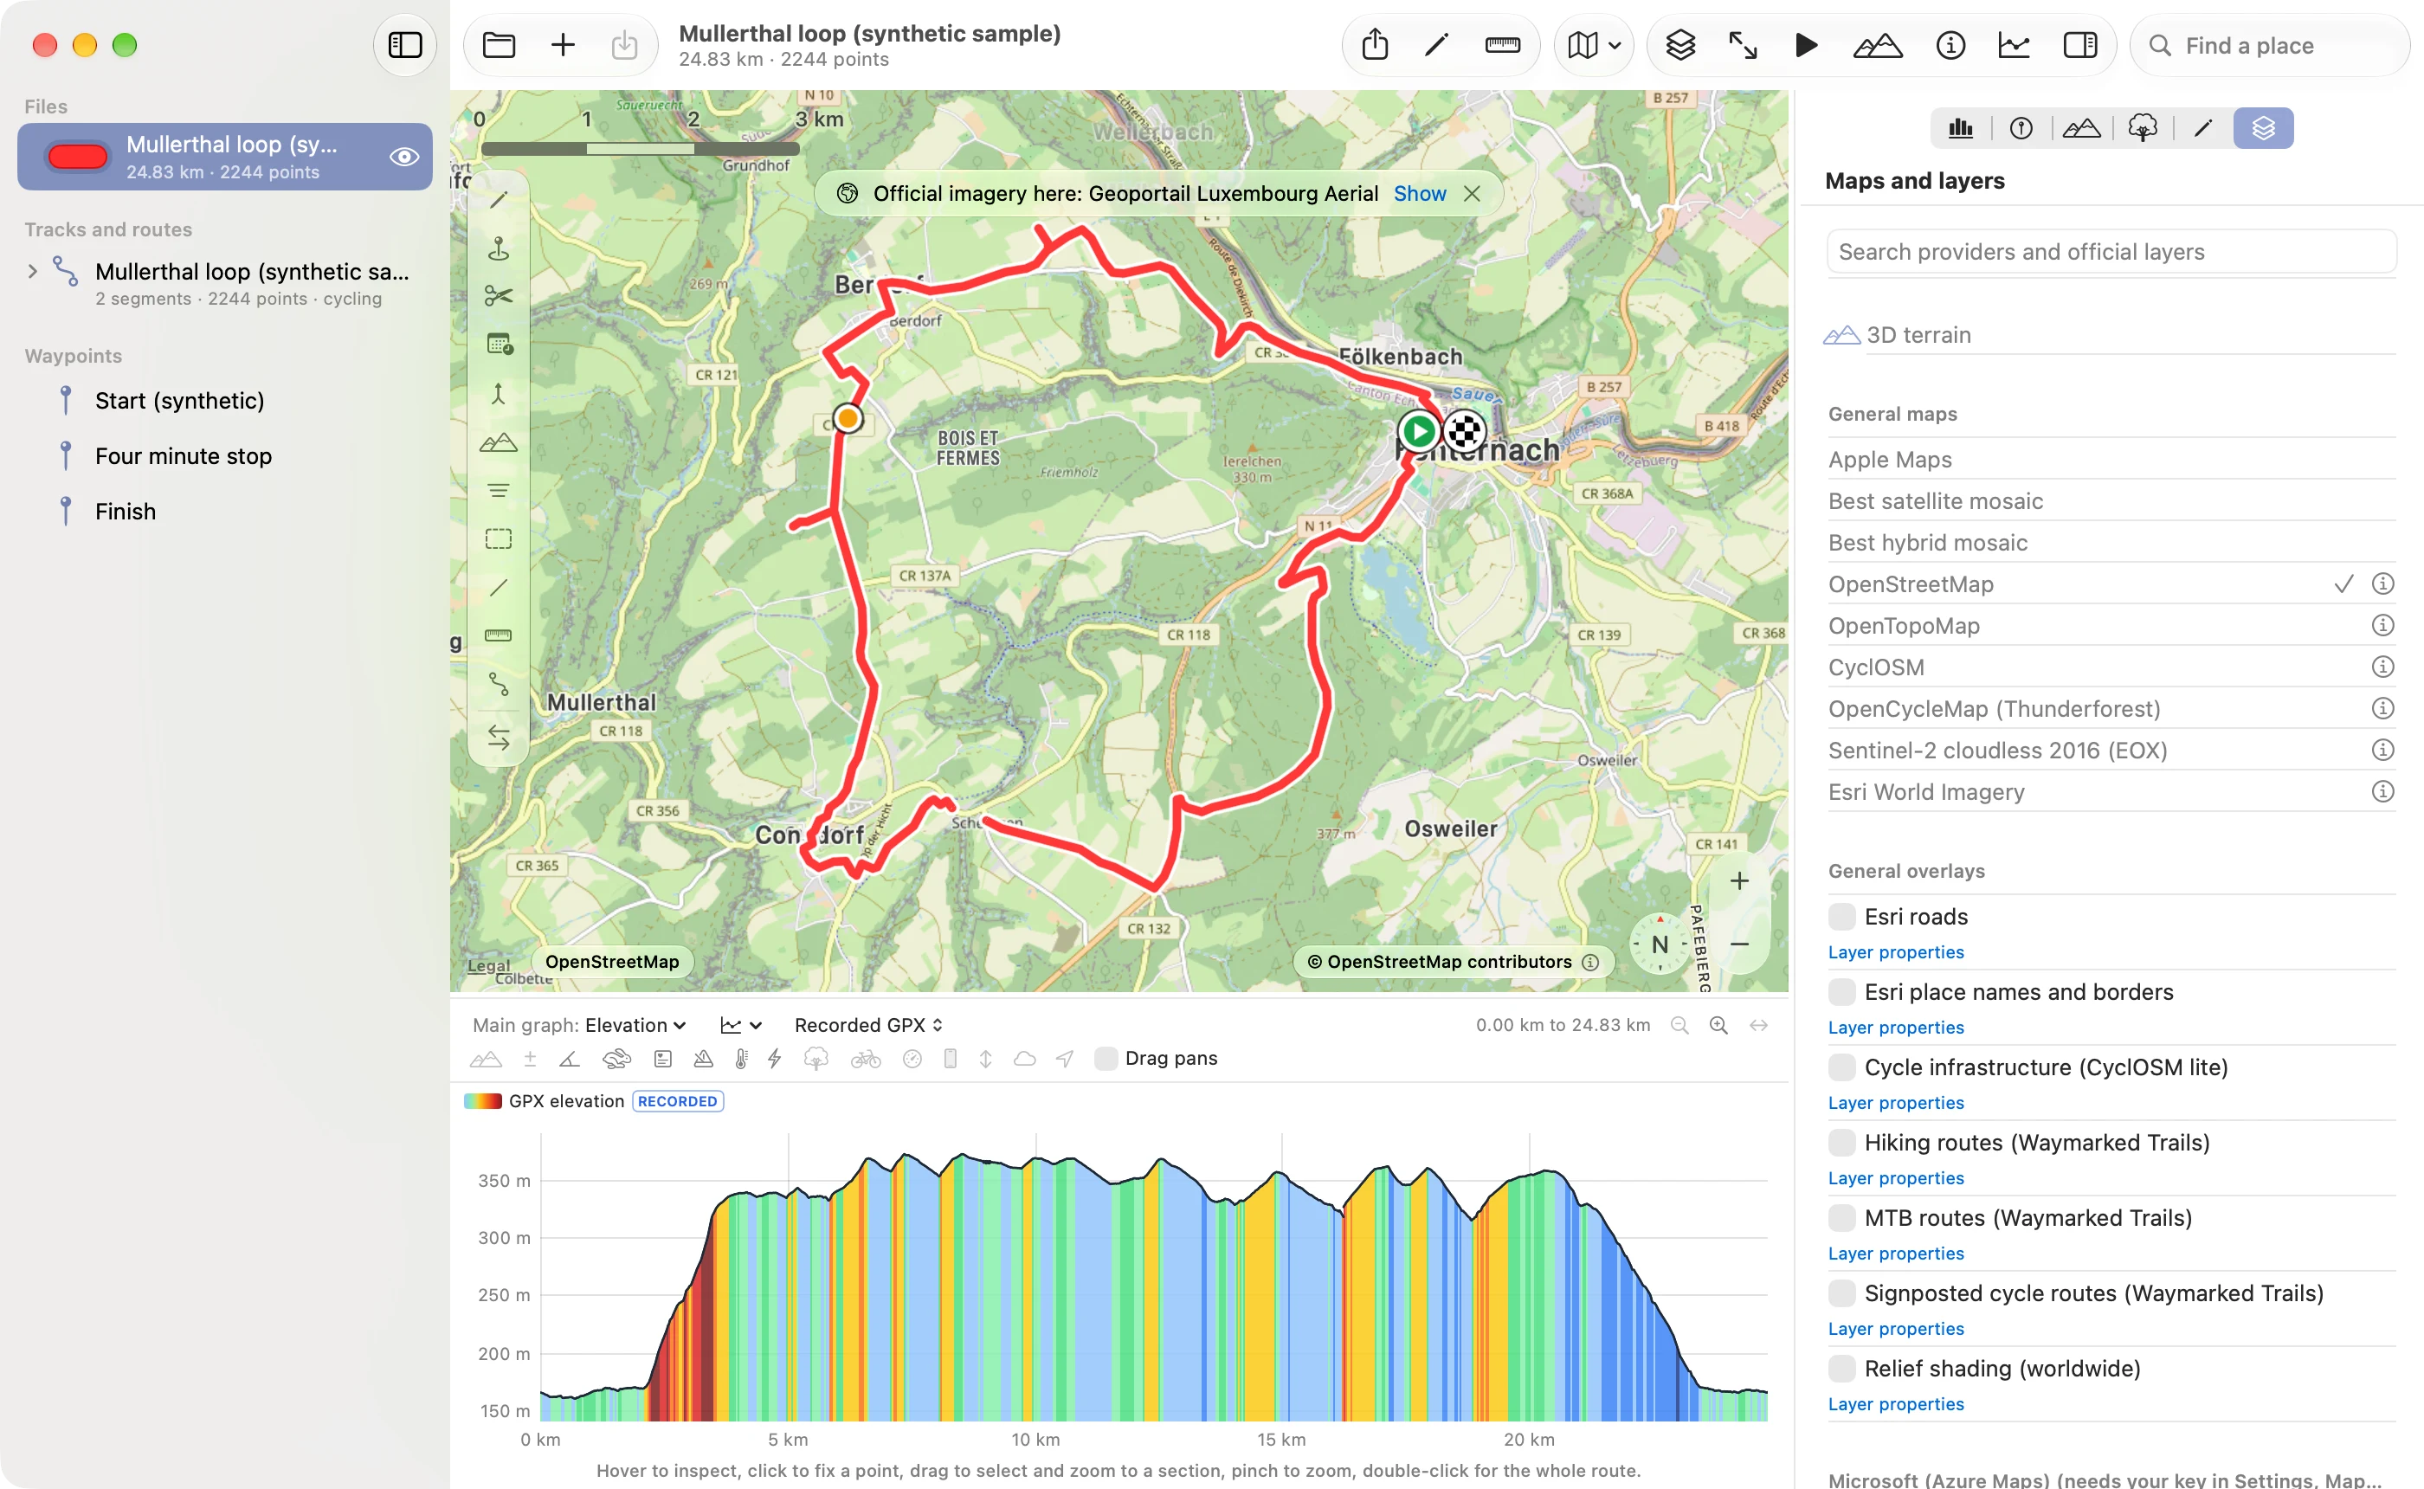Open the share menu icon
This screenshot has width=2424, height=1489.
[x=1376, y=45]
